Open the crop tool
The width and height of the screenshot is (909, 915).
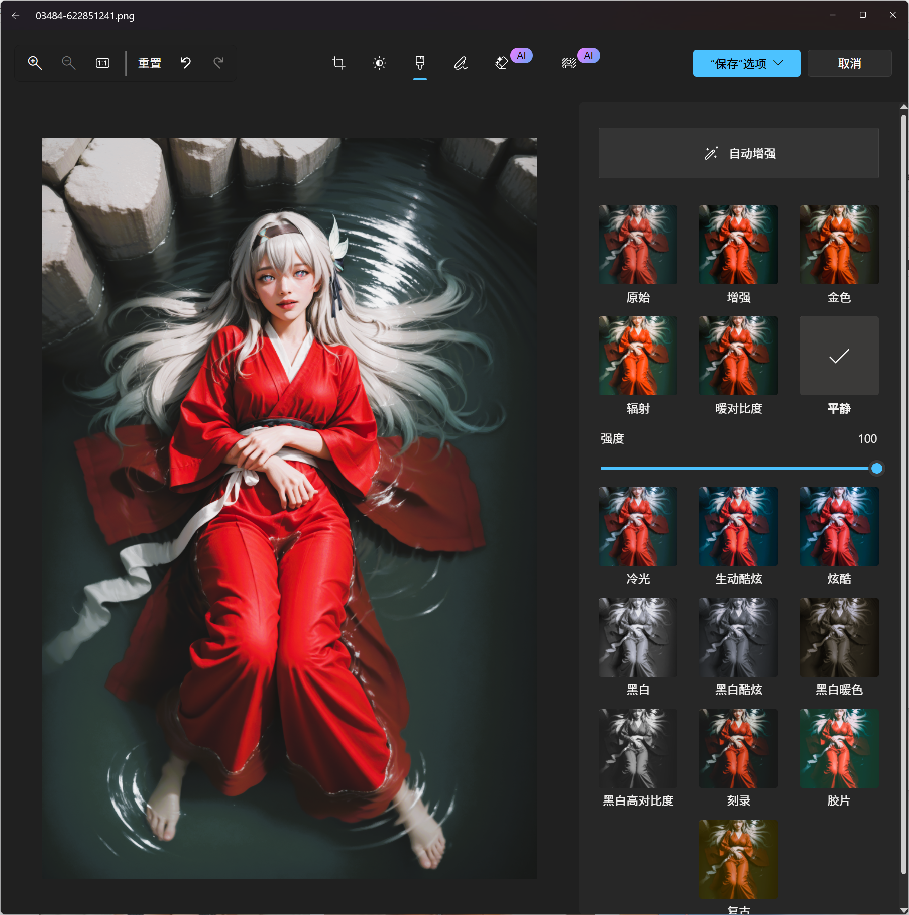(338, 63)
